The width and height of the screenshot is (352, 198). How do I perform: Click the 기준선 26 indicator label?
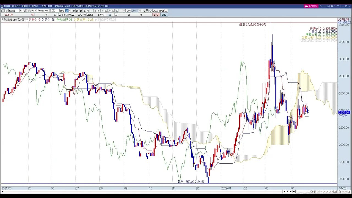(x=48, y=20)
